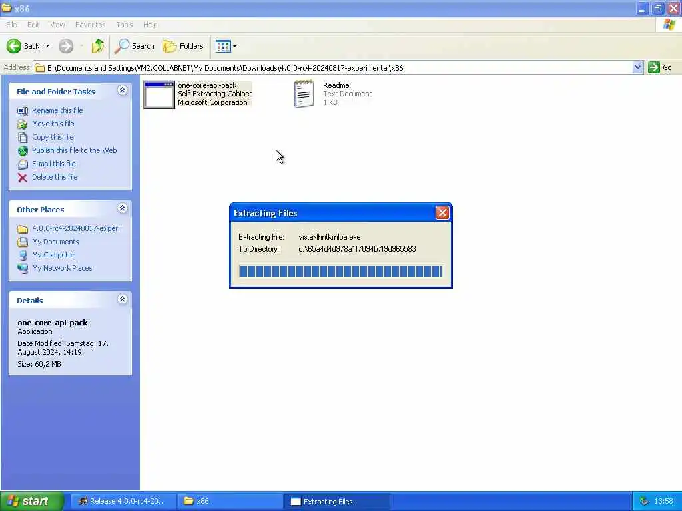Click Publish this file to the Web
The width and height of the screenshot is (682, 511).
[75, 150]
